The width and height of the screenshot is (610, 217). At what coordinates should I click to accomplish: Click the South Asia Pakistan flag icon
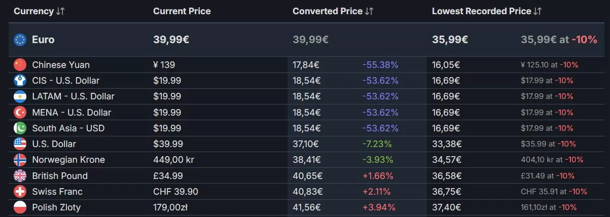pyautogui.click(x=20, y=128)
